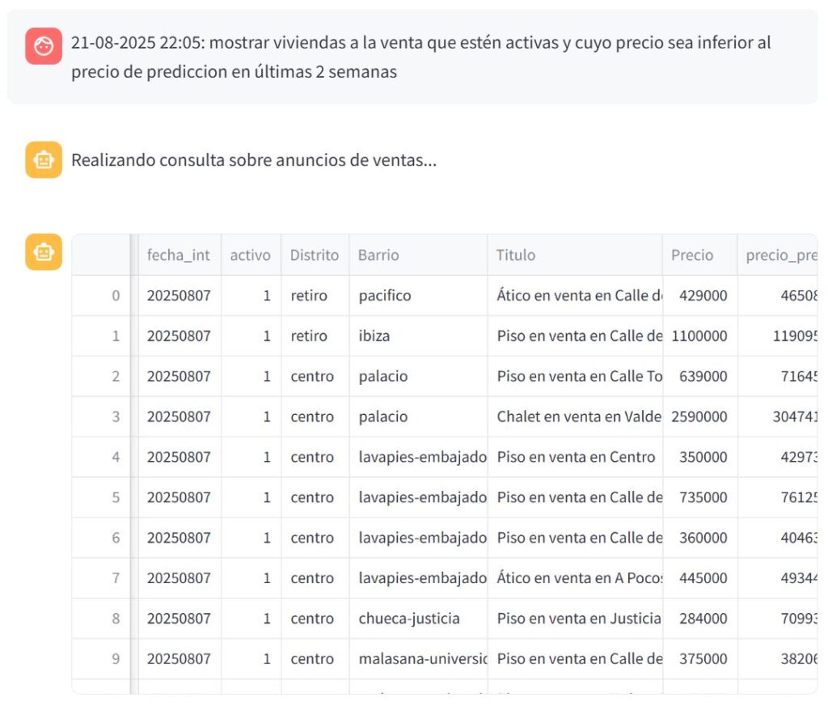Viewport: 828px width, 706px height.
Task: Click the ibiza barrio cell
Action: 374,336
